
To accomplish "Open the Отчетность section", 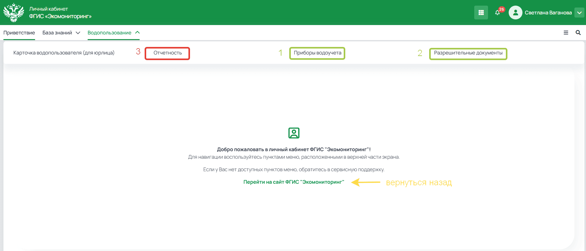I will (167, 53).
